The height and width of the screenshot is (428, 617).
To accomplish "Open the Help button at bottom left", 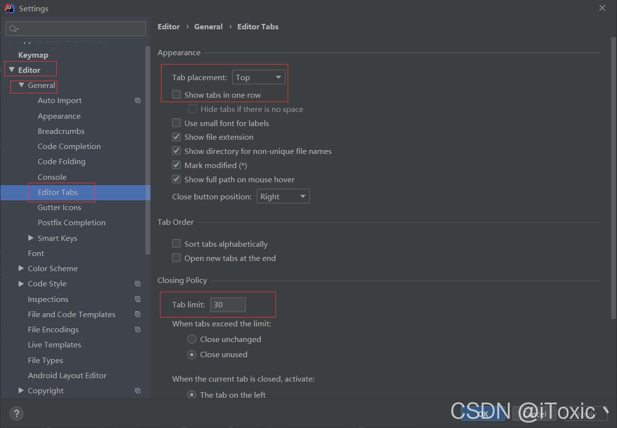I will [x=16, y=413].
